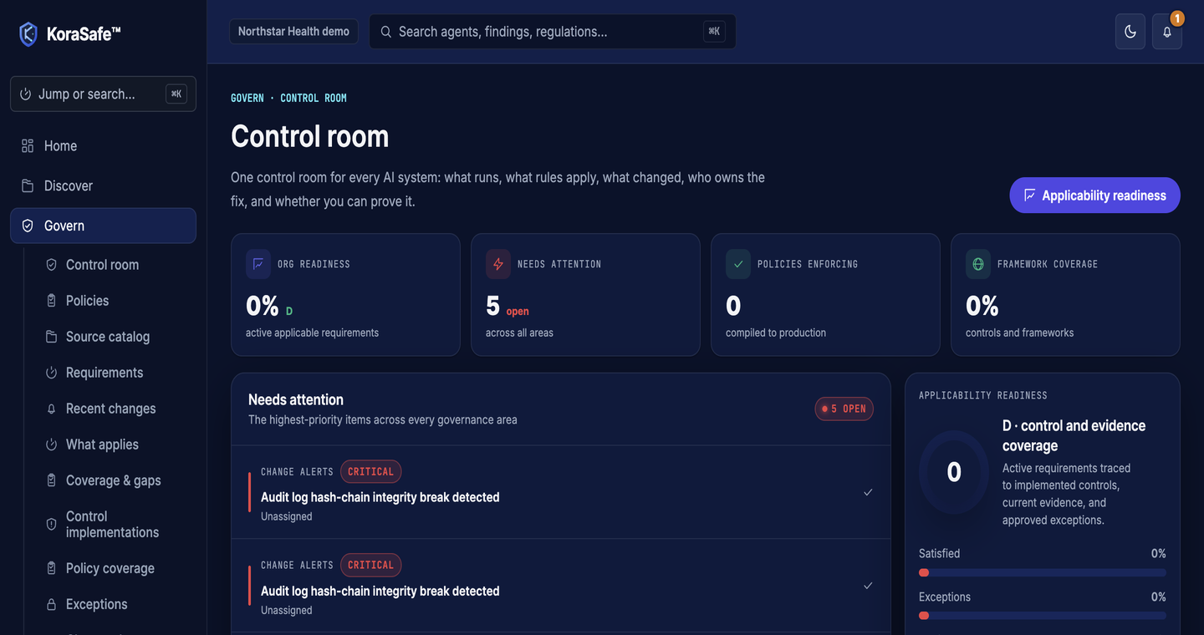Screen dimensions: 1204x635
Task: Open the Discover section
Action: tap(103, 186)
